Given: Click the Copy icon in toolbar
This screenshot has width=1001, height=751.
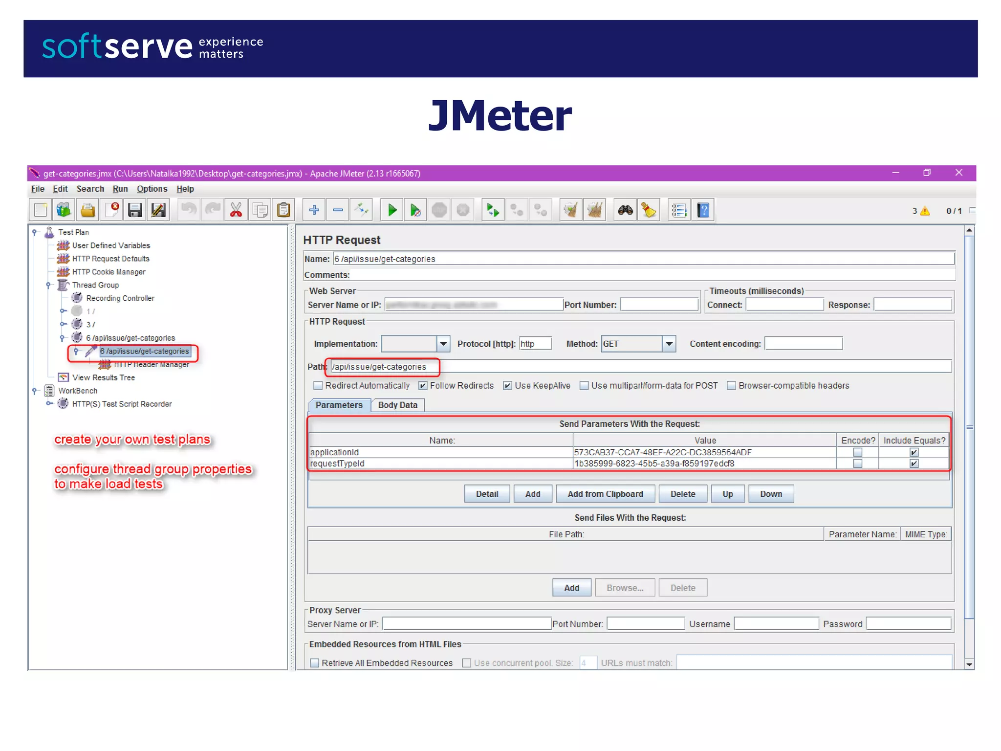Looking at the screenshot, I should point(260,210).
